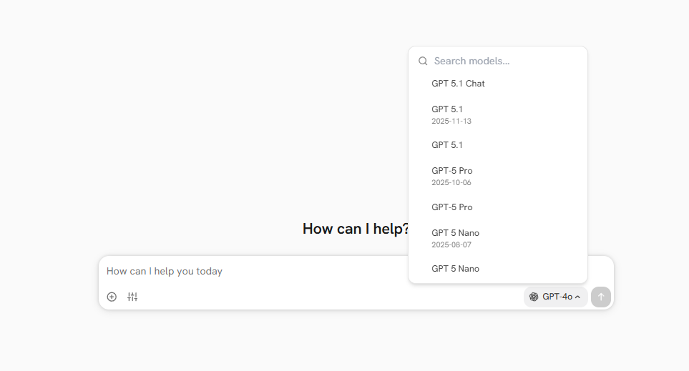Select the GPT 5.1 Chat model

click(x=458, y=84)
